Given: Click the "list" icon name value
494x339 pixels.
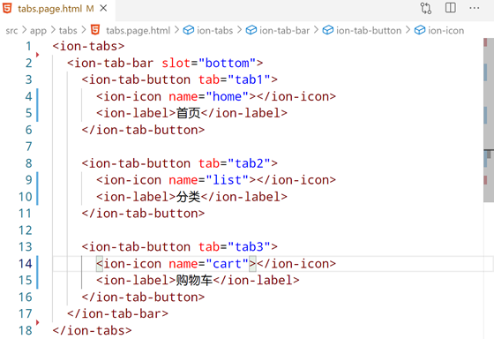Looking at the screenshot, I should [228, 180].
